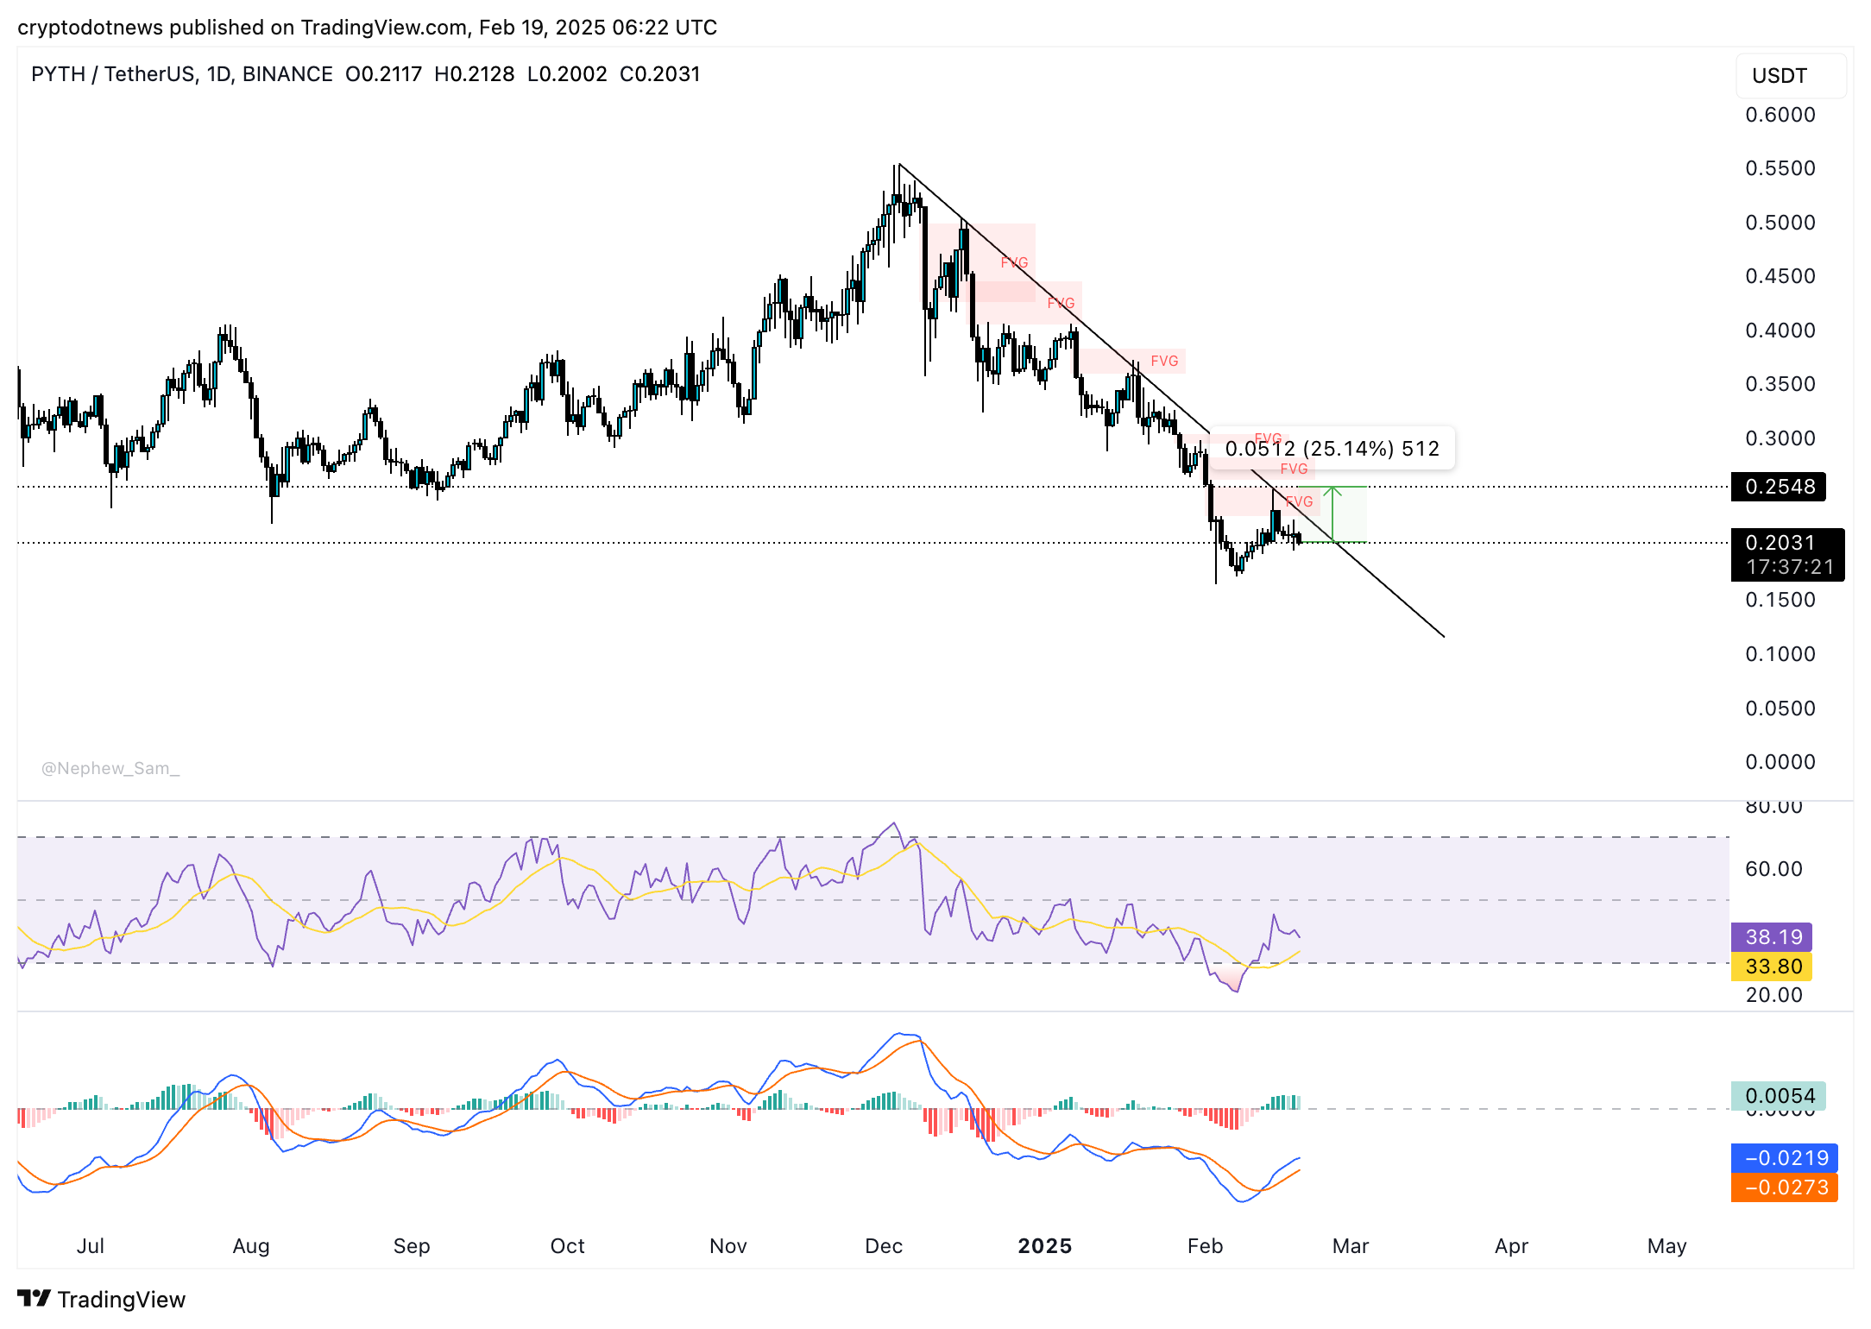Click the yellow 33.80 RSI average label

(1773, 967)
